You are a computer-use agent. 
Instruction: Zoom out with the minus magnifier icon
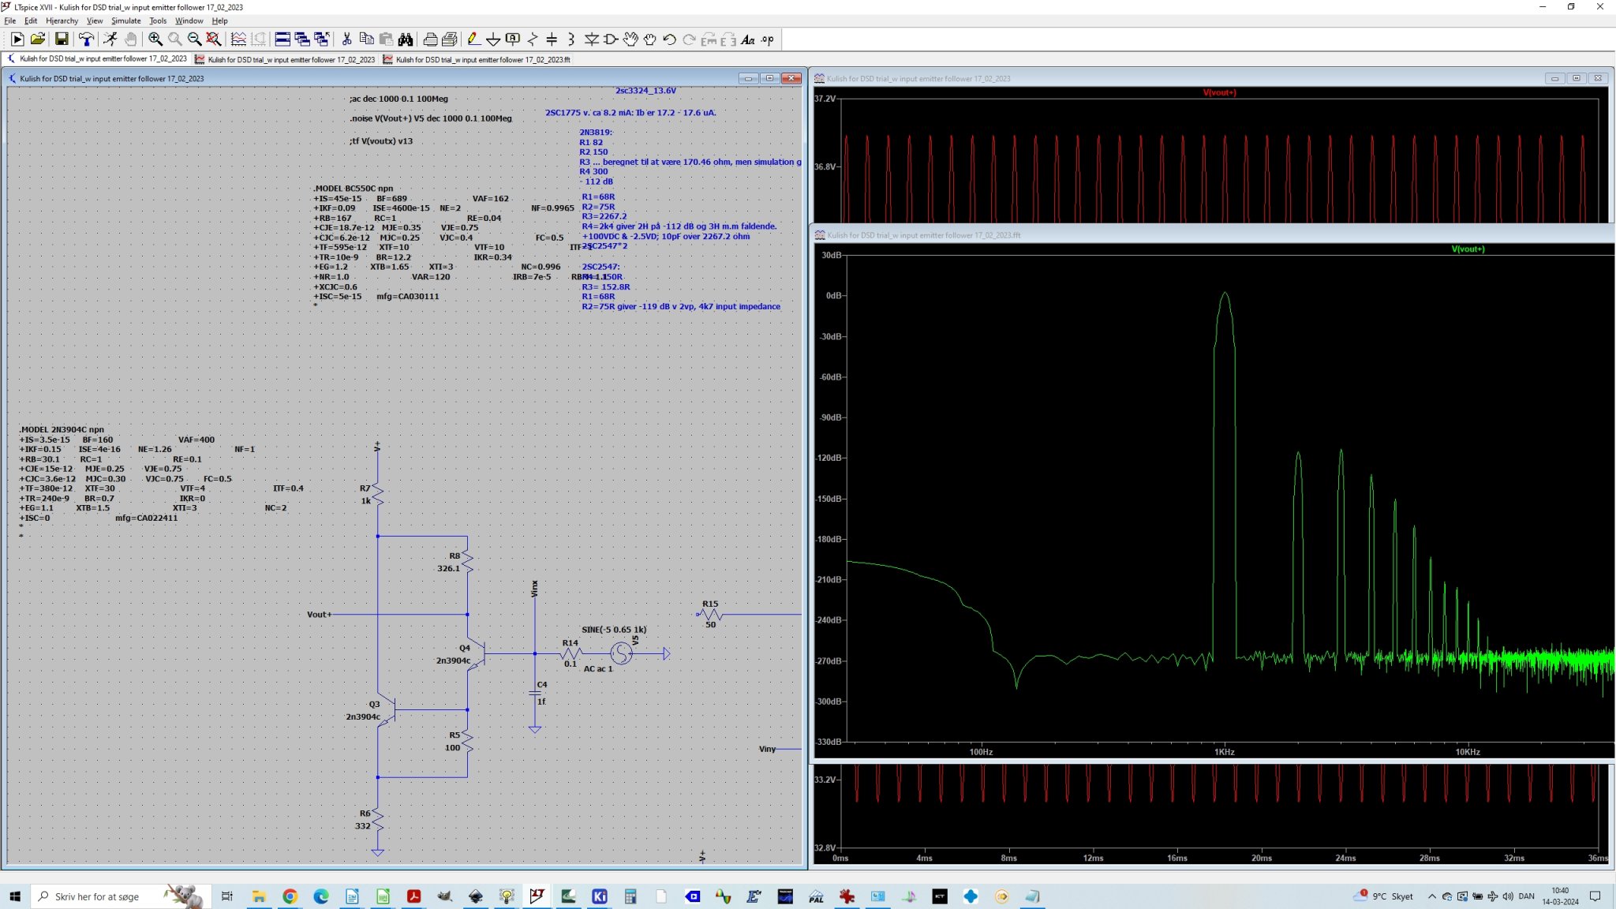click(194, 39)
